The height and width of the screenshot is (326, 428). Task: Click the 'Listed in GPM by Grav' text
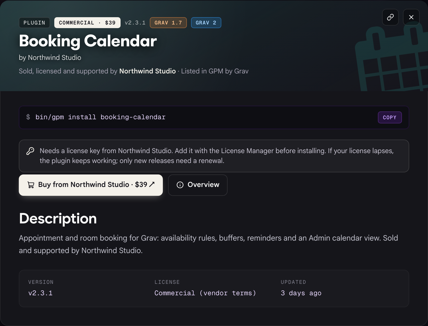click(215, 71)
